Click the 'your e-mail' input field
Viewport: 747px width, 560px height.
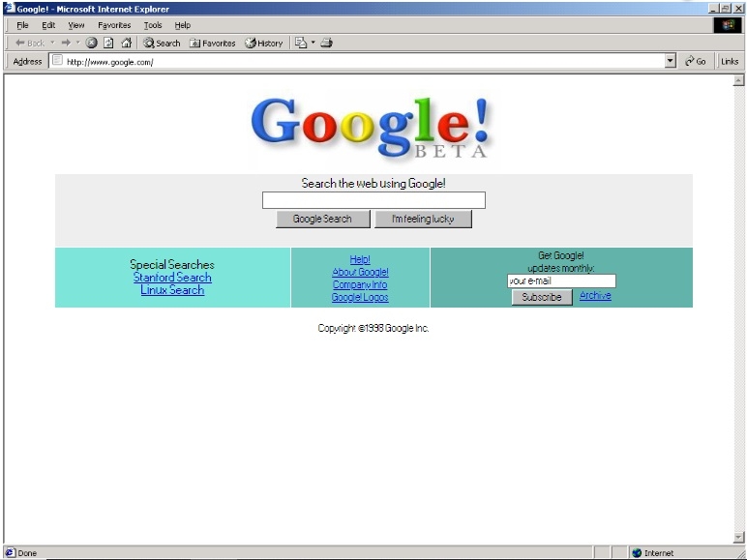561,280
